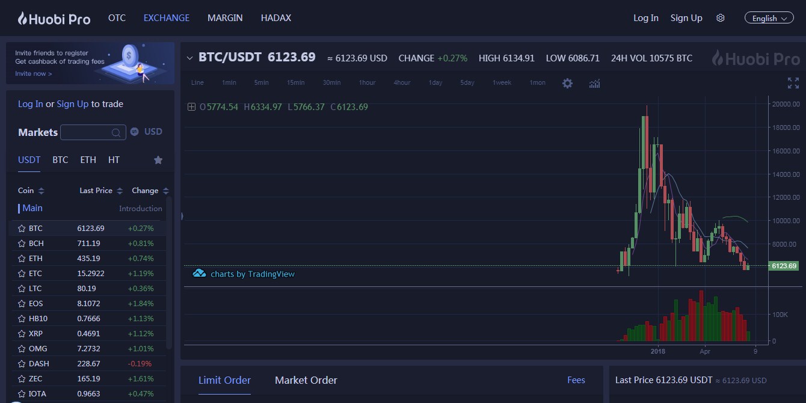Open the settings gear in header
Screen dimensions: 806x403
[x=721, y=18]
